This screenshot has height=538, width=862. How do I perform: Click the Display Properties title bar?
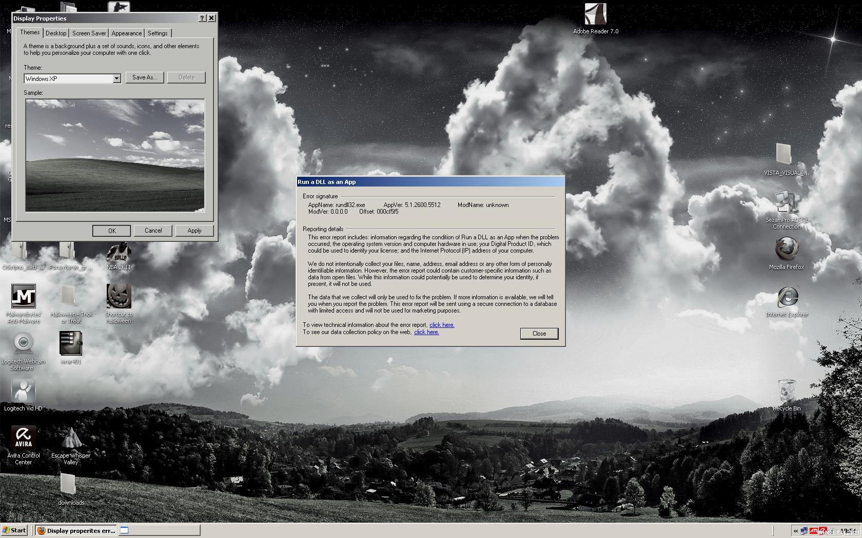coord(105,18)
